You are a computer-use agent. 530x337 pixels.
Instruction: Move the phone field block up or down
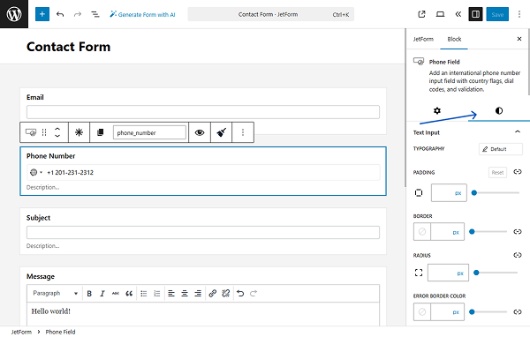pyautogui.click(x=57, y=132)
